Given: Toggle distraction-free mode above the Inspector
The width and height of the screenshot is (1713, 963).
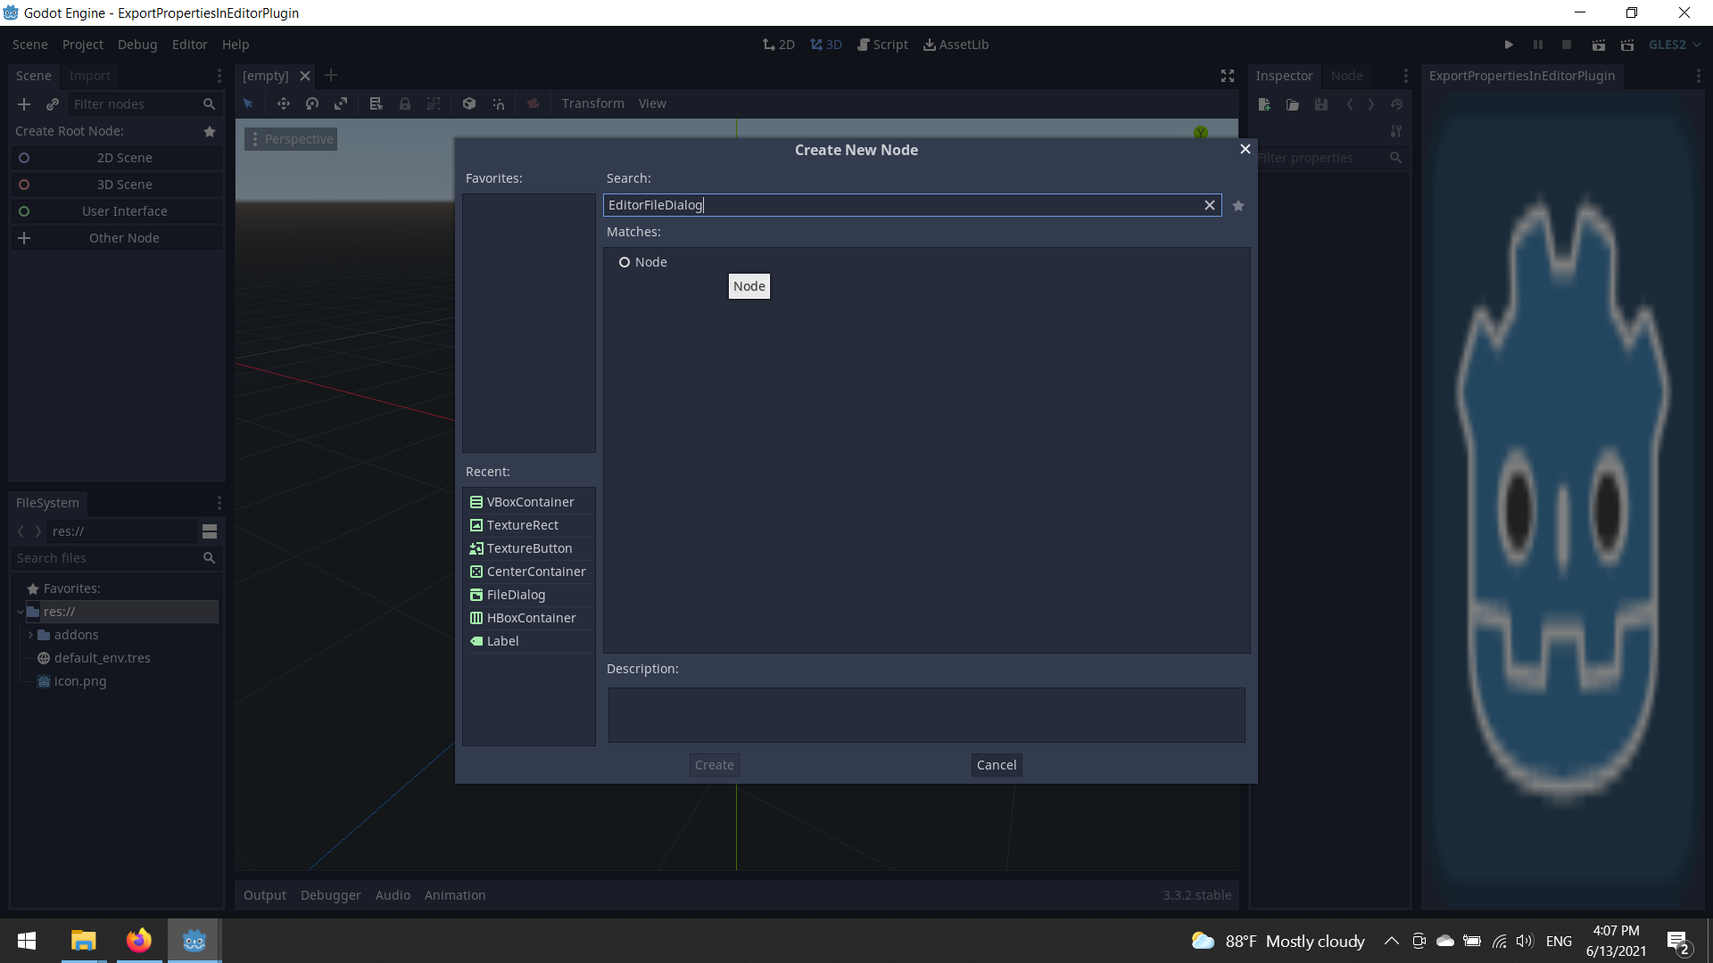Looking at the screenshot, I should (x=1227, y=76).
